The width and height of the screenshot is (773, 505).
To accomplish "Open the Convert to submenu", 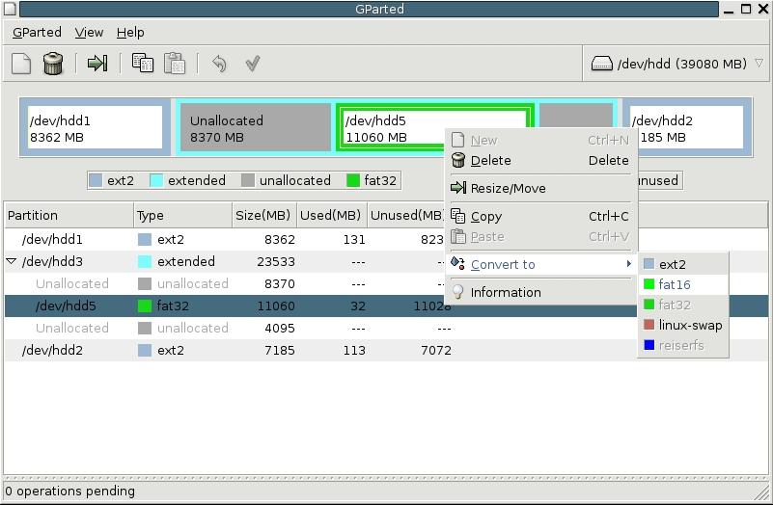I will [540, 264].
